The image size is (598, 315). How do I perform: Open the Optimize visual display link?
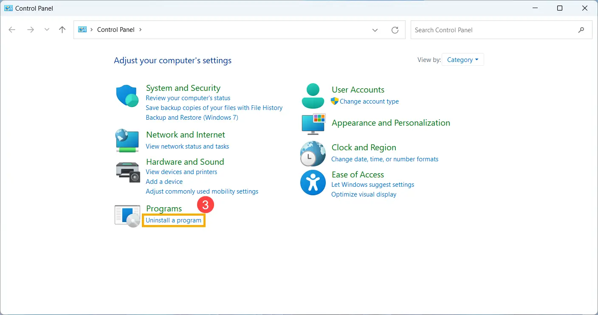tap(364, 194)
